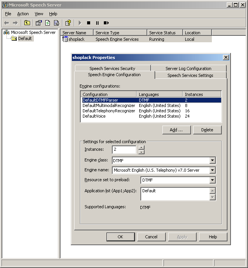Click the dialog Help button
The width and height of the screenshot is (248, 268).
click(213, 237)
